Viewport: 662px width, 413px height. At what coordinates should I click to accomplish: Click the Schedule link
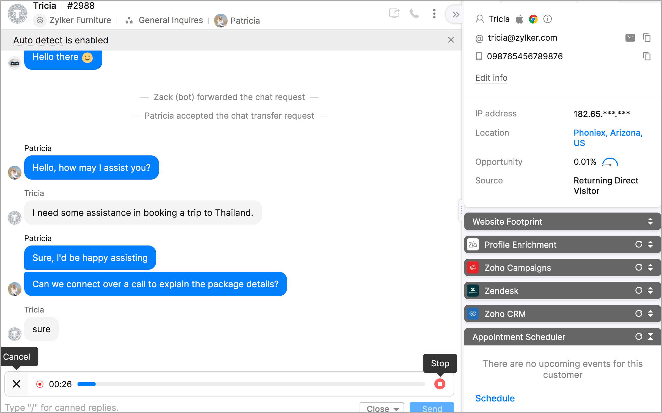pyautogui.click(x=495, y=398)
